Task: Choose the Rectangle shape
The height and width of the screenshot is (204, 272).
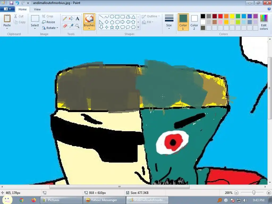Action: pos(117,17)
